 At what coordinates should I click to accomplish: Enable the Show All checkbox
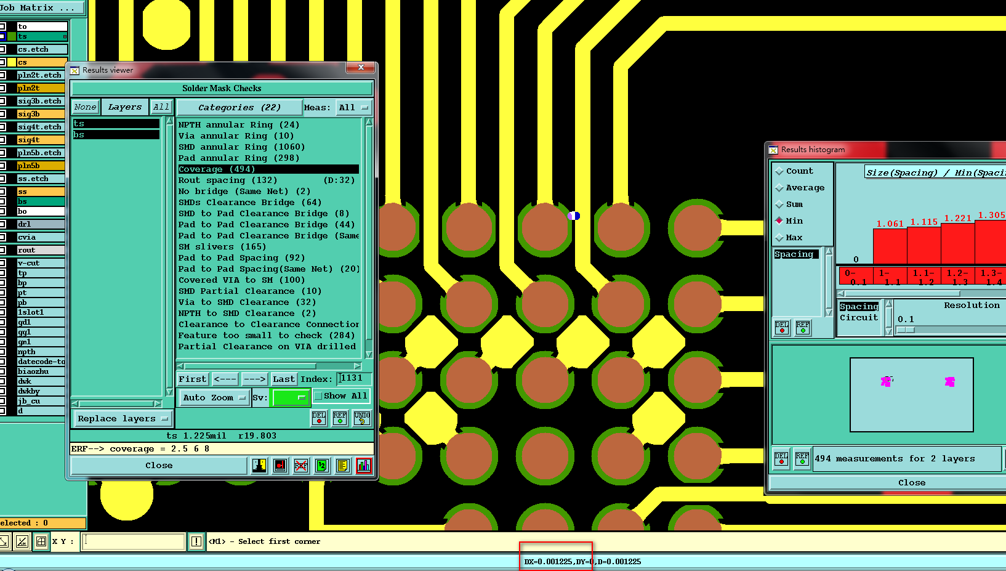[318, 395]
